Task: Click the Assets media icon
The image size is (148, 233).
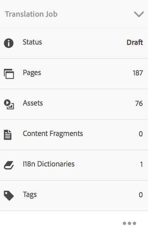Action: 9,104
